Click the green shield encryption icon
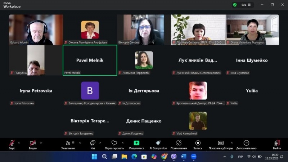 pos(235,5)
